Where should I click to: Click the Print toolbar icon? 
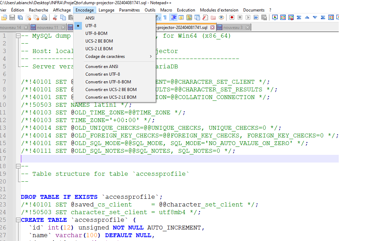(x=44, y=17)
